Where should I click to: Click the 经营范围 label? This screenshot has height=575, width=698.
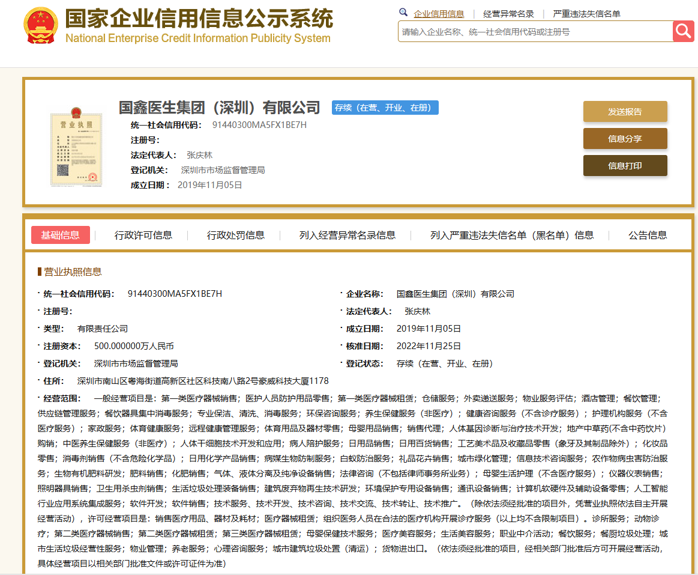coord(62,398)
